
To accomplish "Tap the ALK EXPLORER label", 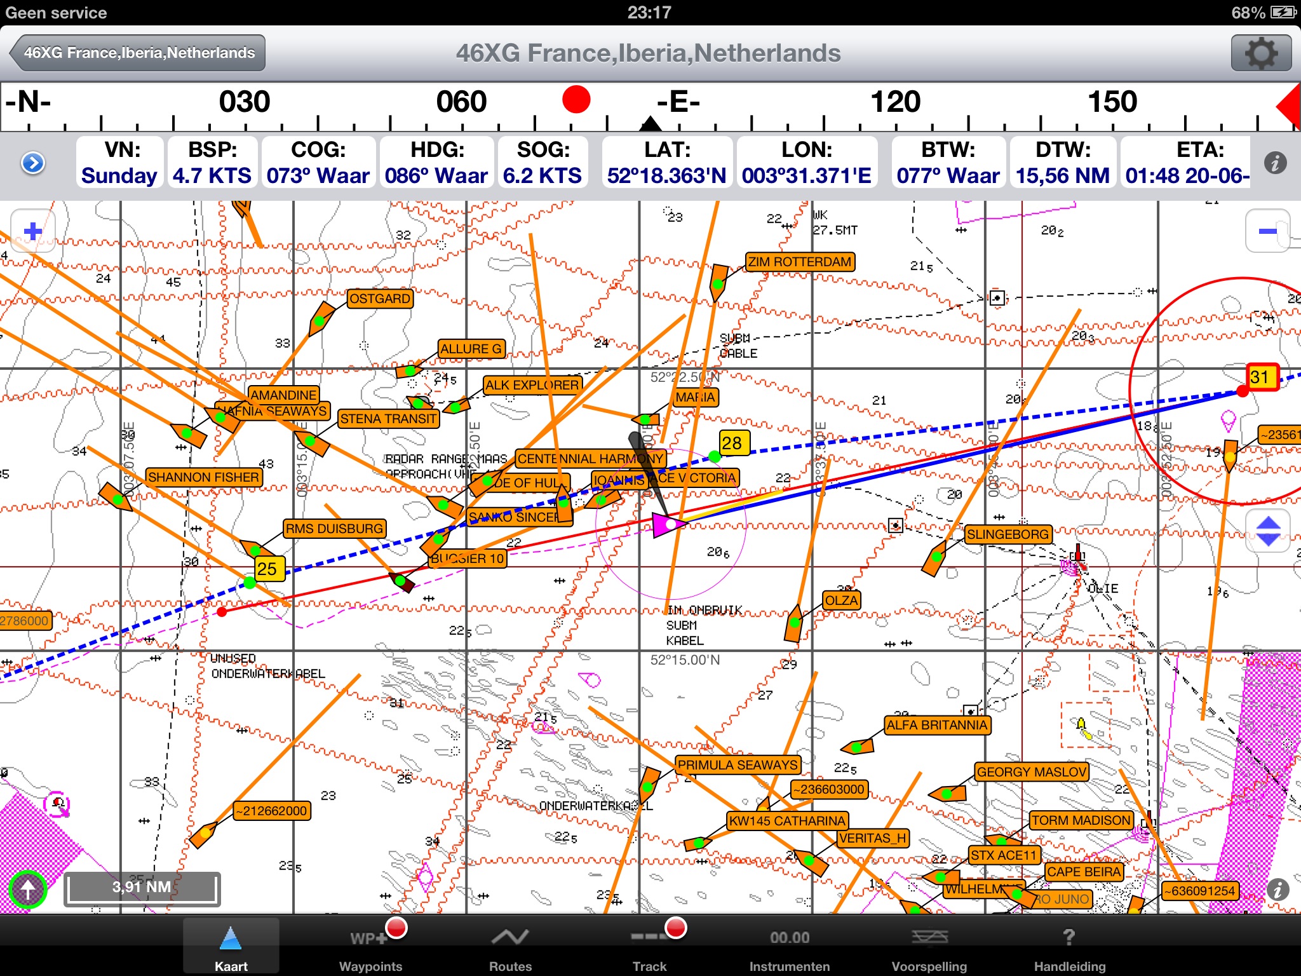I will [532, 385].
